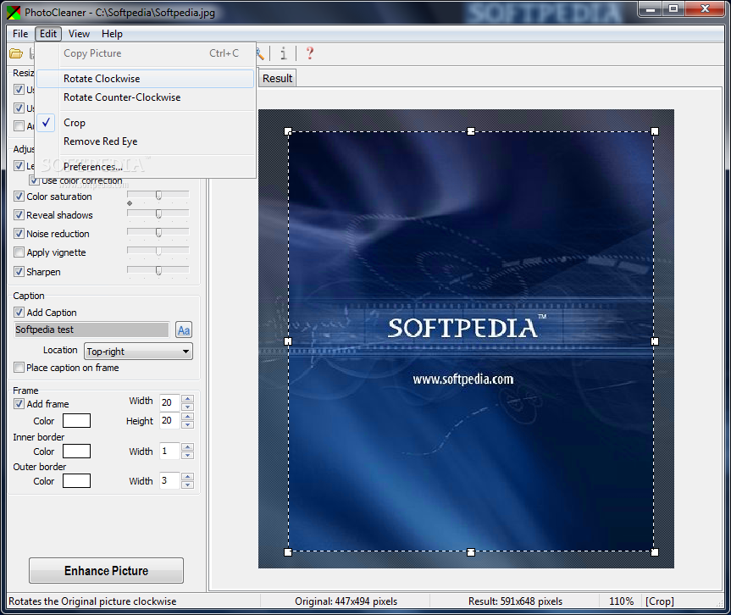Click the Open folder toolbar icon
Viewport: 731px width, 615px height.
[16, 53]
